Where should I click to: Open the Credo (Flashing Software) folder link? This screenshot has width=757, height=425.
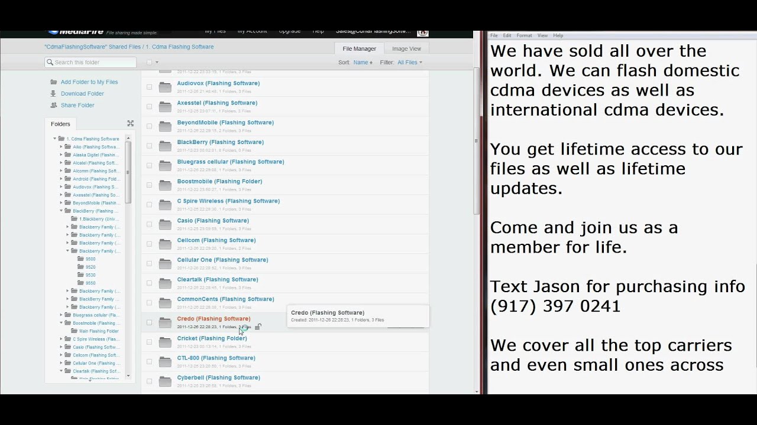[x=213, y=319]
